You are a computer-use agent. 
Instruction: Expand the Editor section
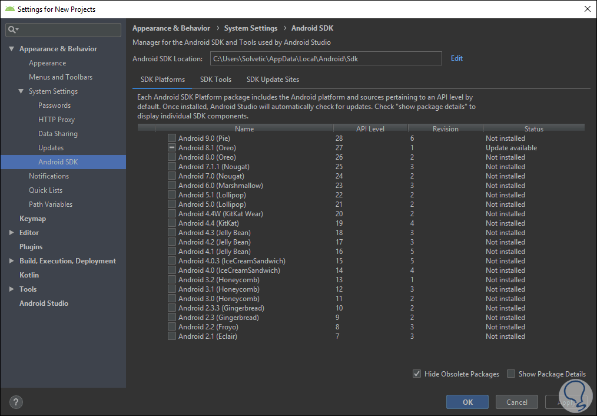tap(11, 233)
